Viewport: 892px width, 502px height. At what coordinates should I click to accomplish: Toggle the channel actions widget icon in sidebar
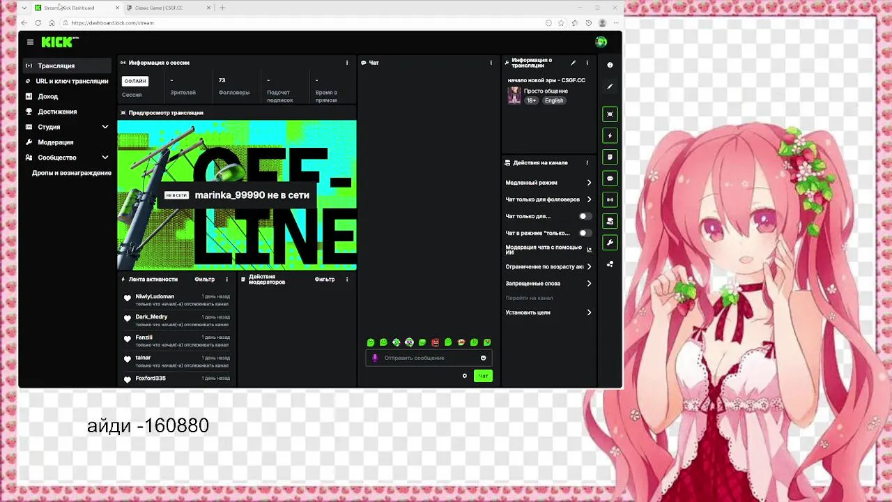pos(610,221)
